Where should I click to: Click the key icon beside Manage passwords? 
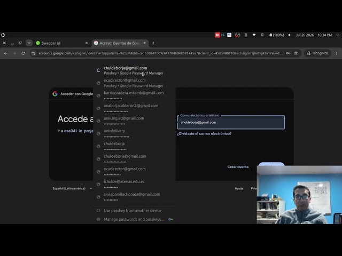pos(171,219)
